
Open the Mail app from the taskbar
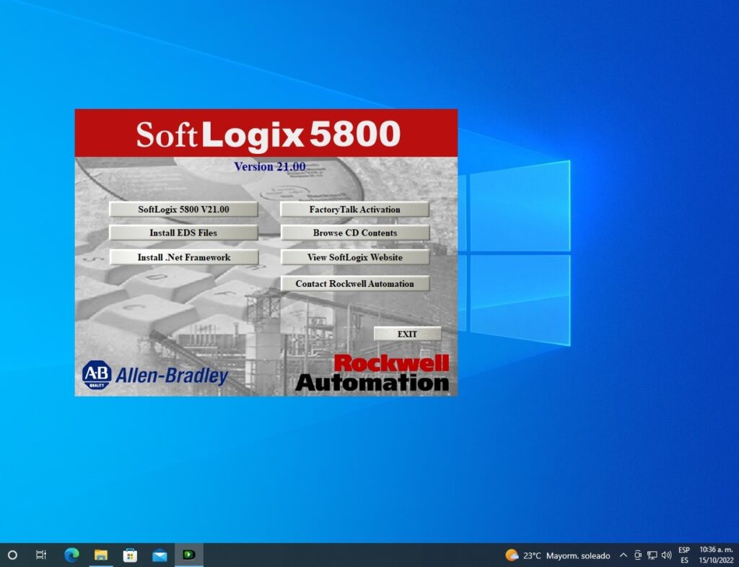pyautogui.click(x=159, y=555)
